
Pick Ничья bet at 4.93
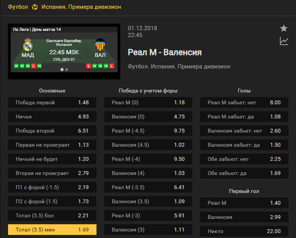[52, 117]
